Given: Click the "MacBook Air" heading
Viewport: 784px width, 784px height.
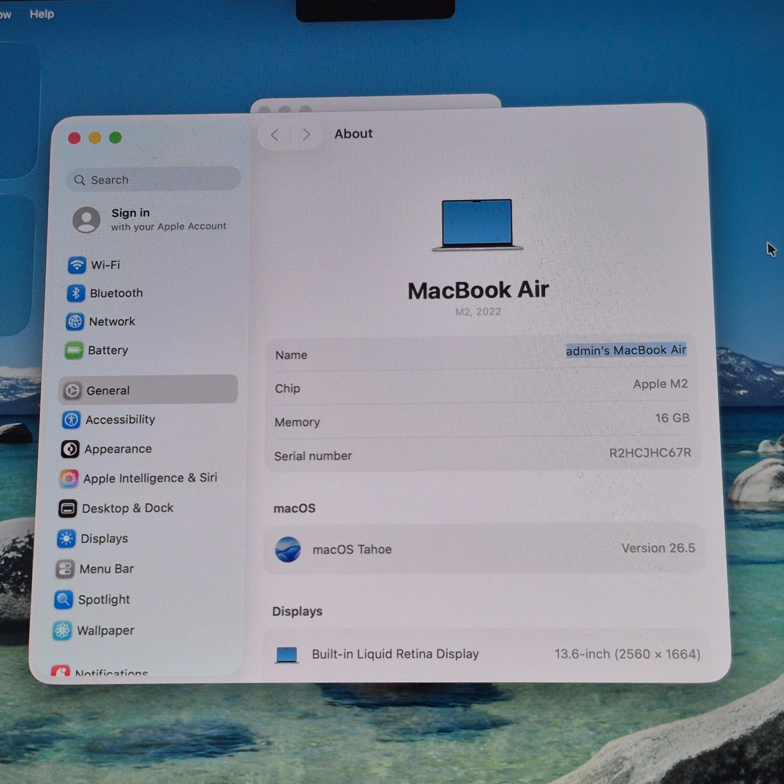Looking at the screenshot, I should (478, 290).
